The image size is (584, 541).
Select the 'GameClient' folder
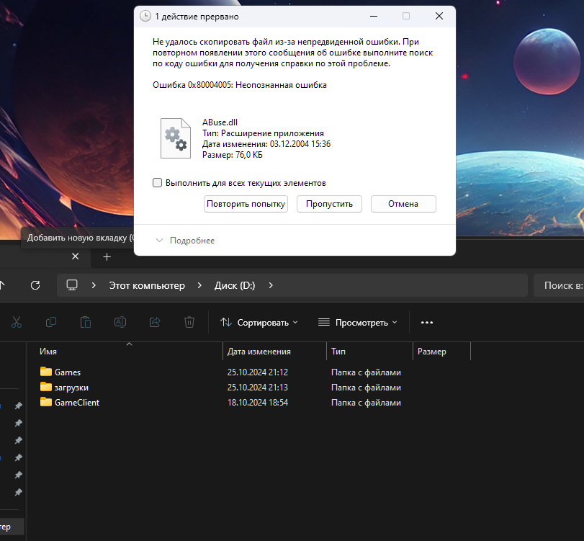pos(76,403)
